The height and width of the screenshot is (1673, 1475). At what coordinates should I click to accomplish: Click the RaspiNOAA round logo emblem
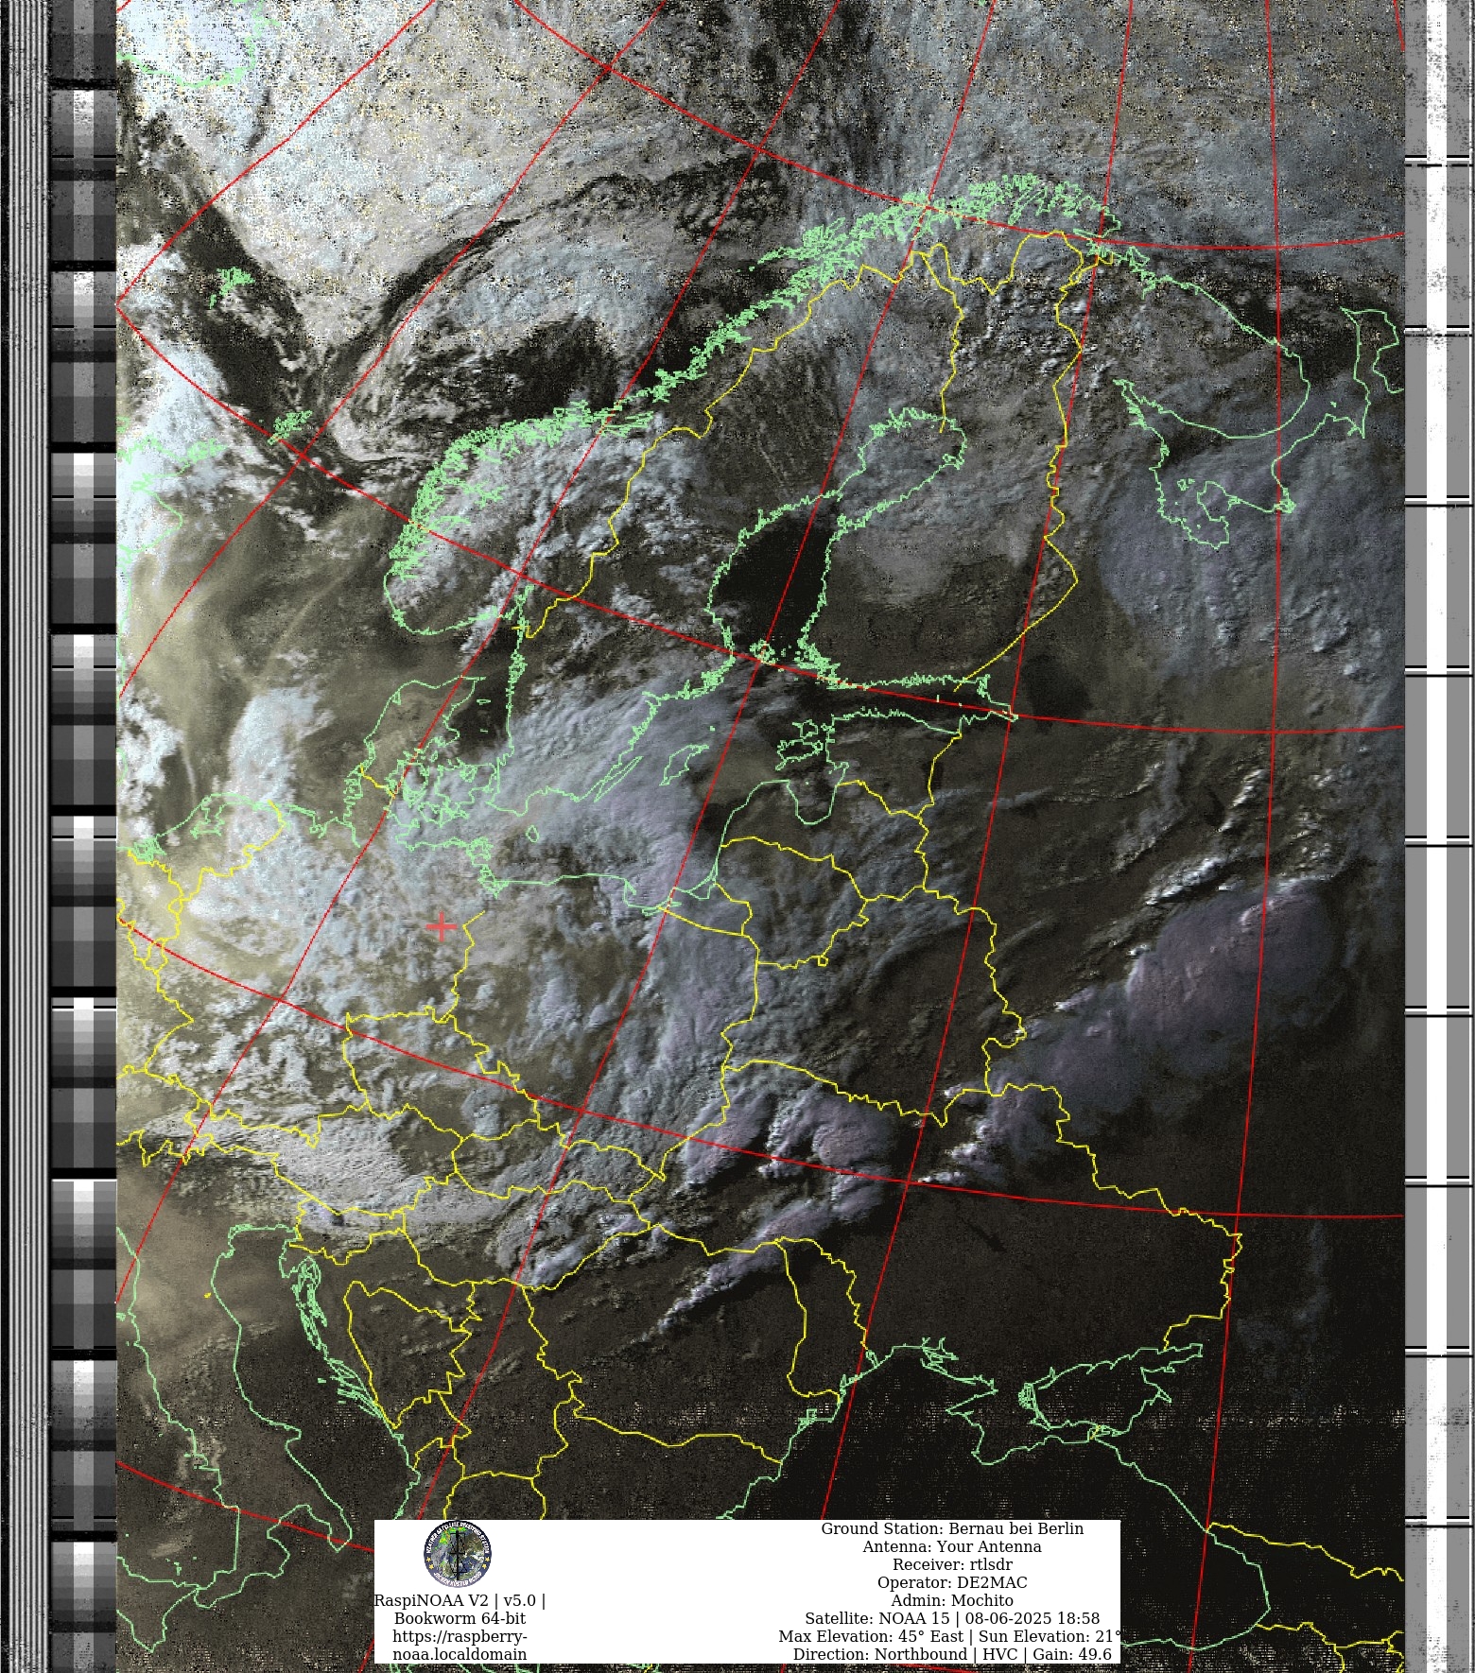click(x=458, y=1552)
